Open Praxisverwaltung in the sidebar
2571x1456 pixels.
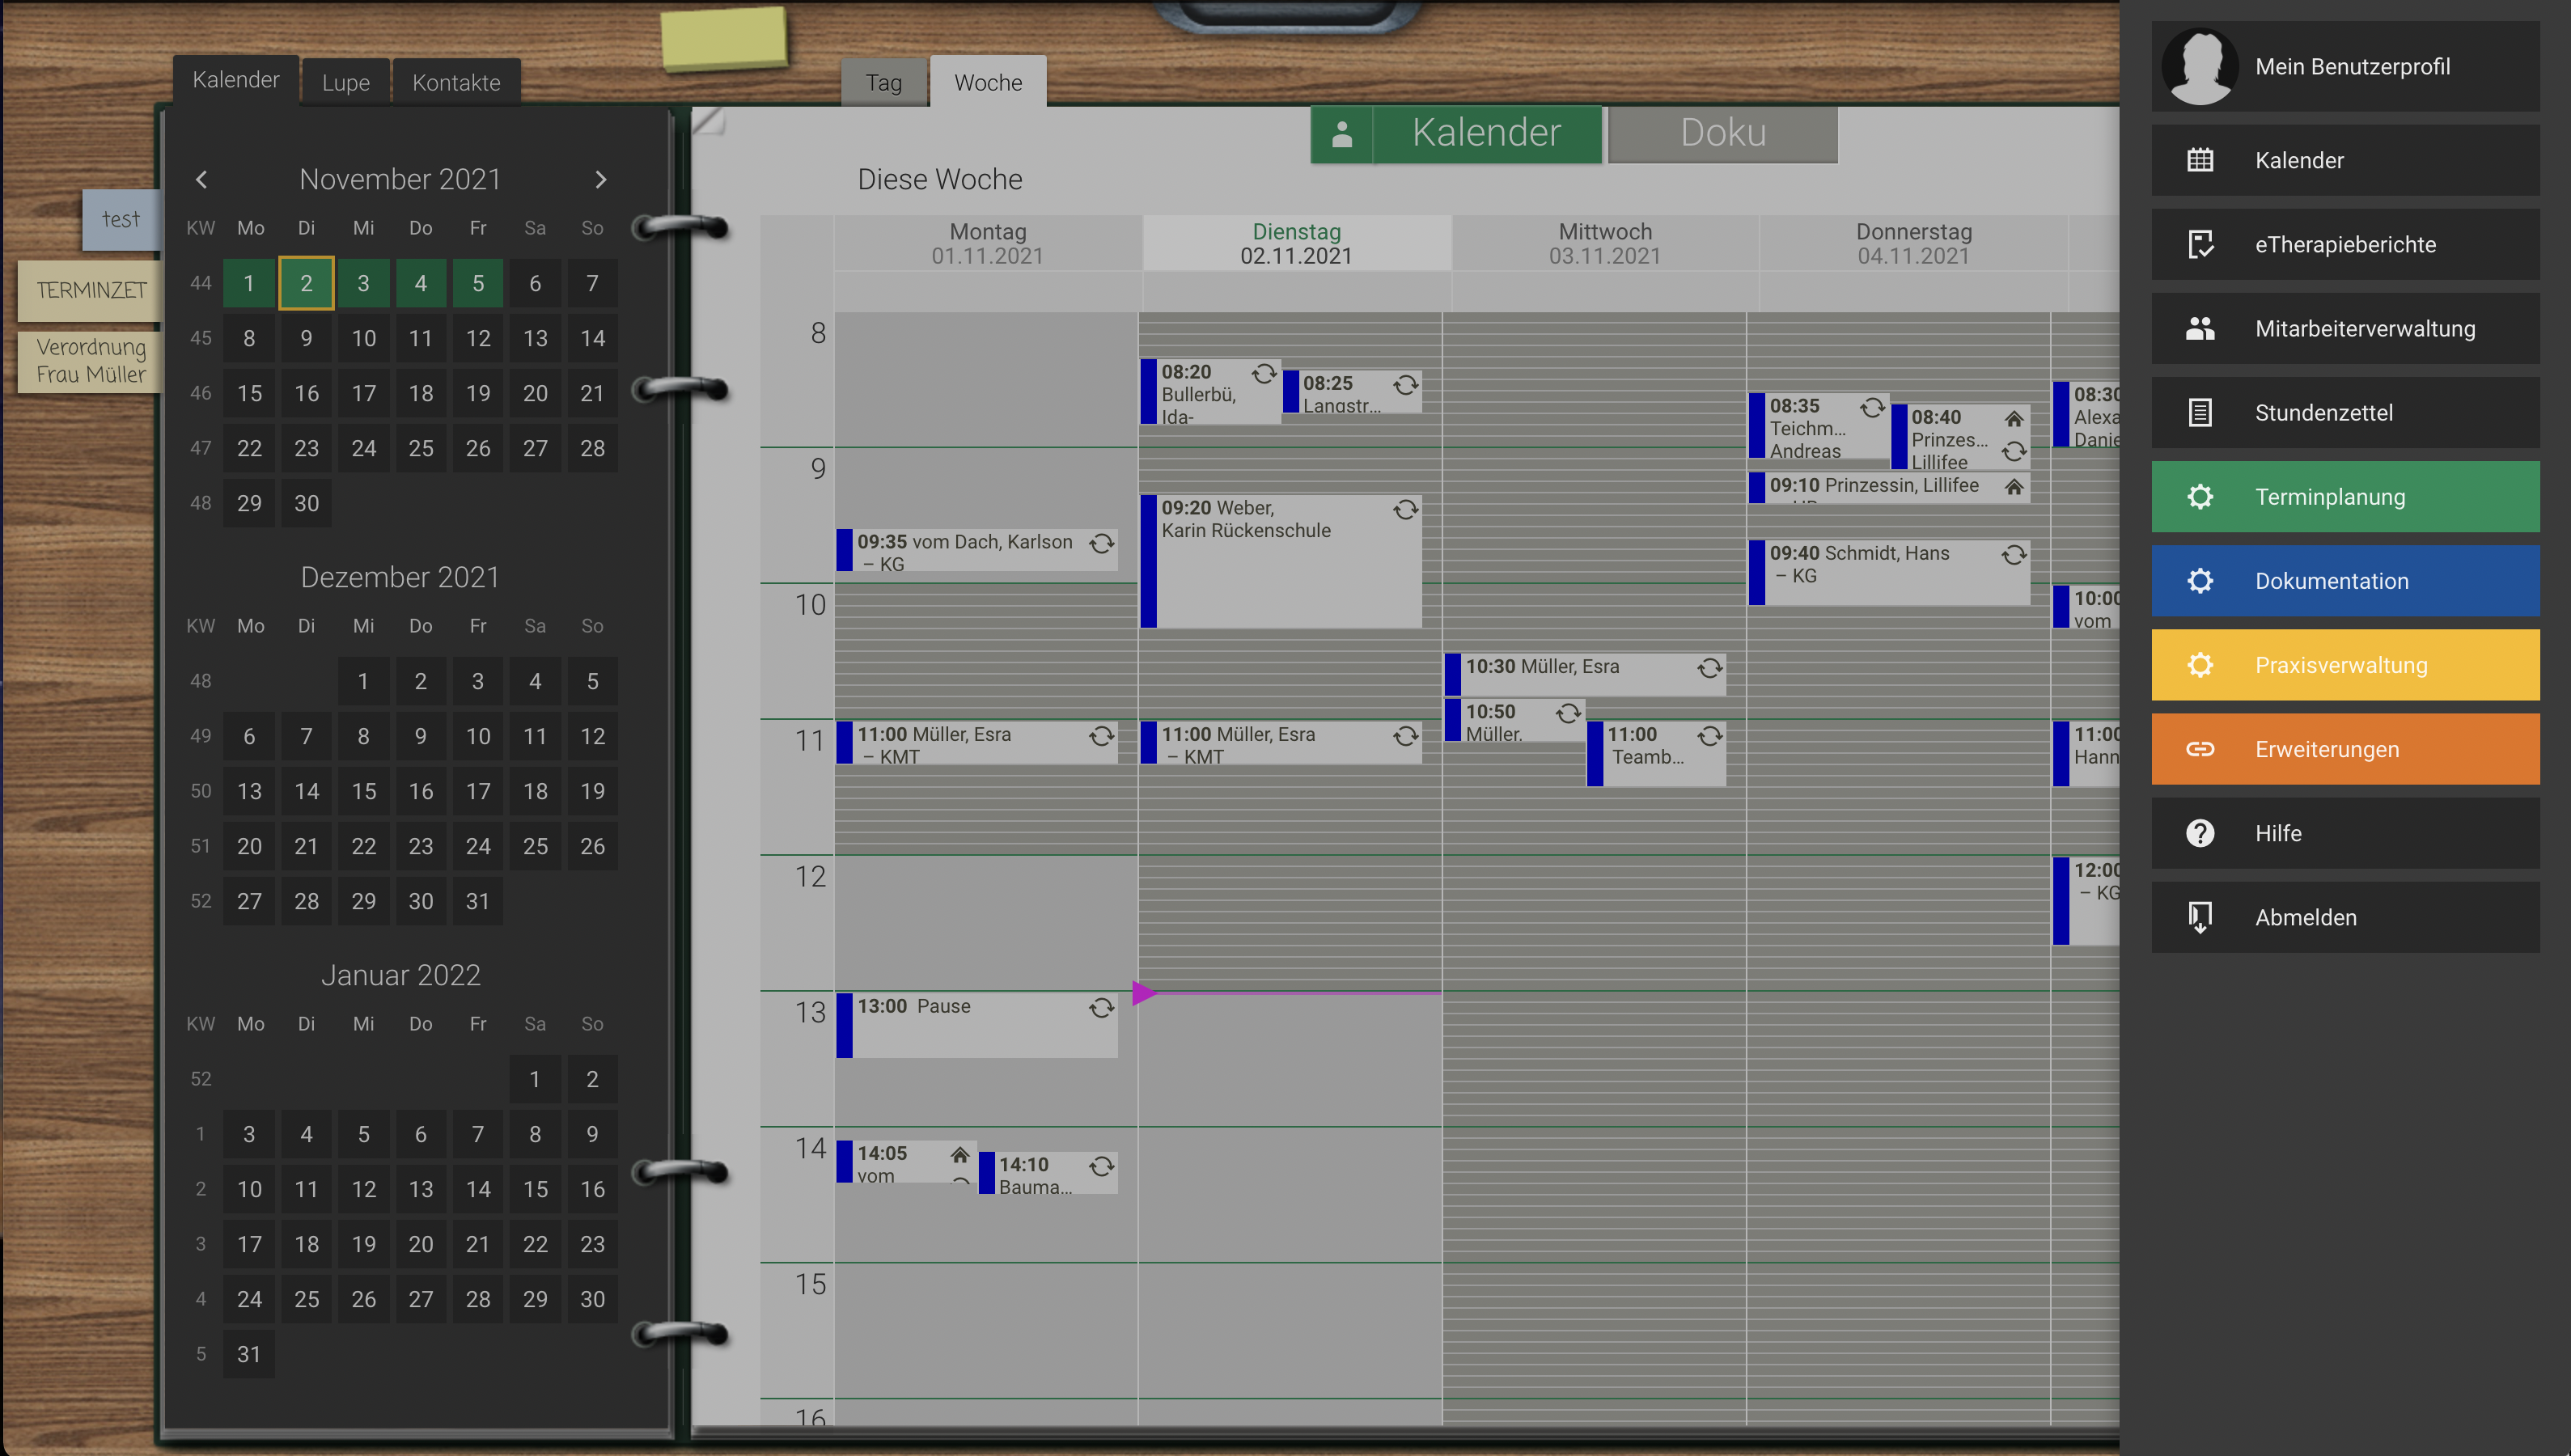point(2344,664)
